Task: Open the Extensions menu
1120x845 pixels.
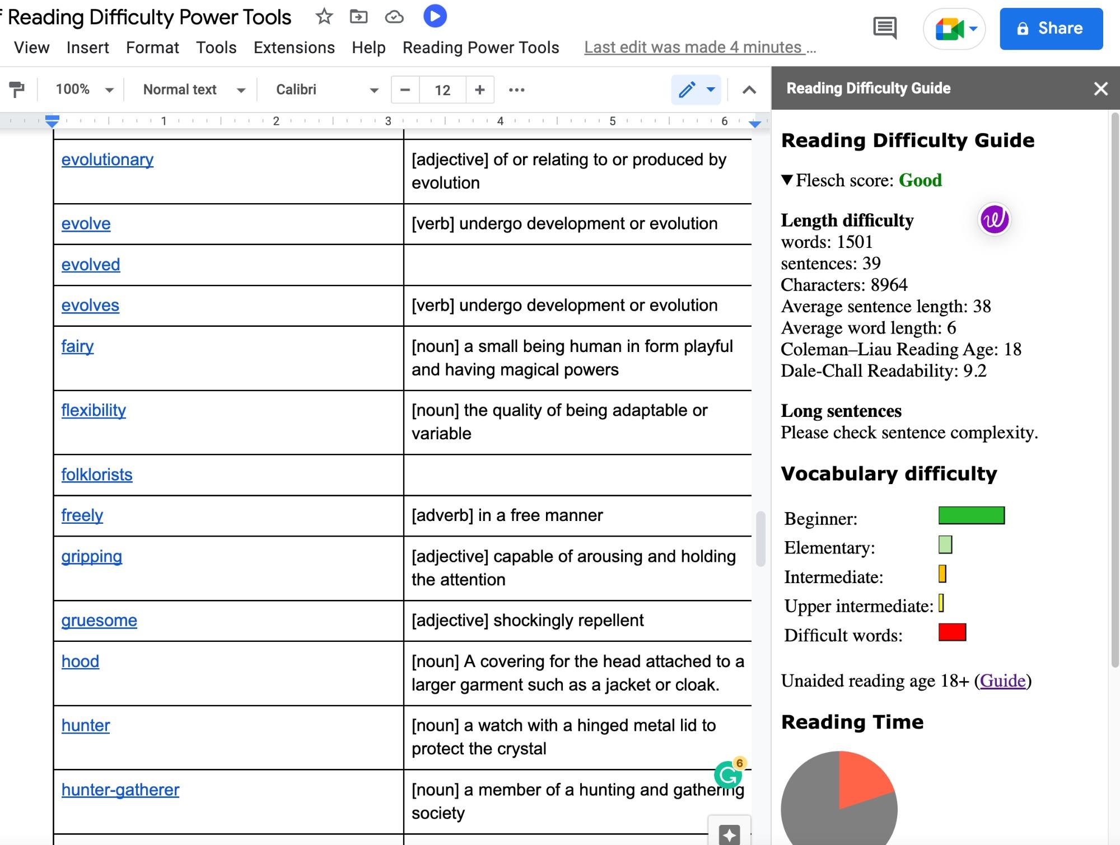Action: [x=294, y=48]
